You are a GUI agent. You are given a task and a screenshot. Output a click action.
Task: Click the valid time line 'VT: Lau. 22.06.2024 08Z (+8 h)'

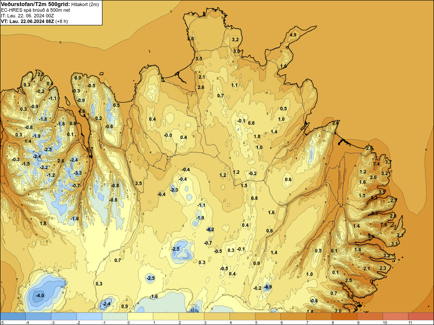point(34,21)
